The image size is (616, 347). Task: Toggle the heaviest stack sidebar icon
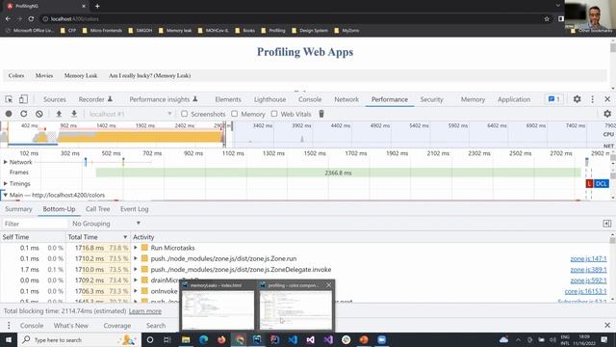[607, 224]
